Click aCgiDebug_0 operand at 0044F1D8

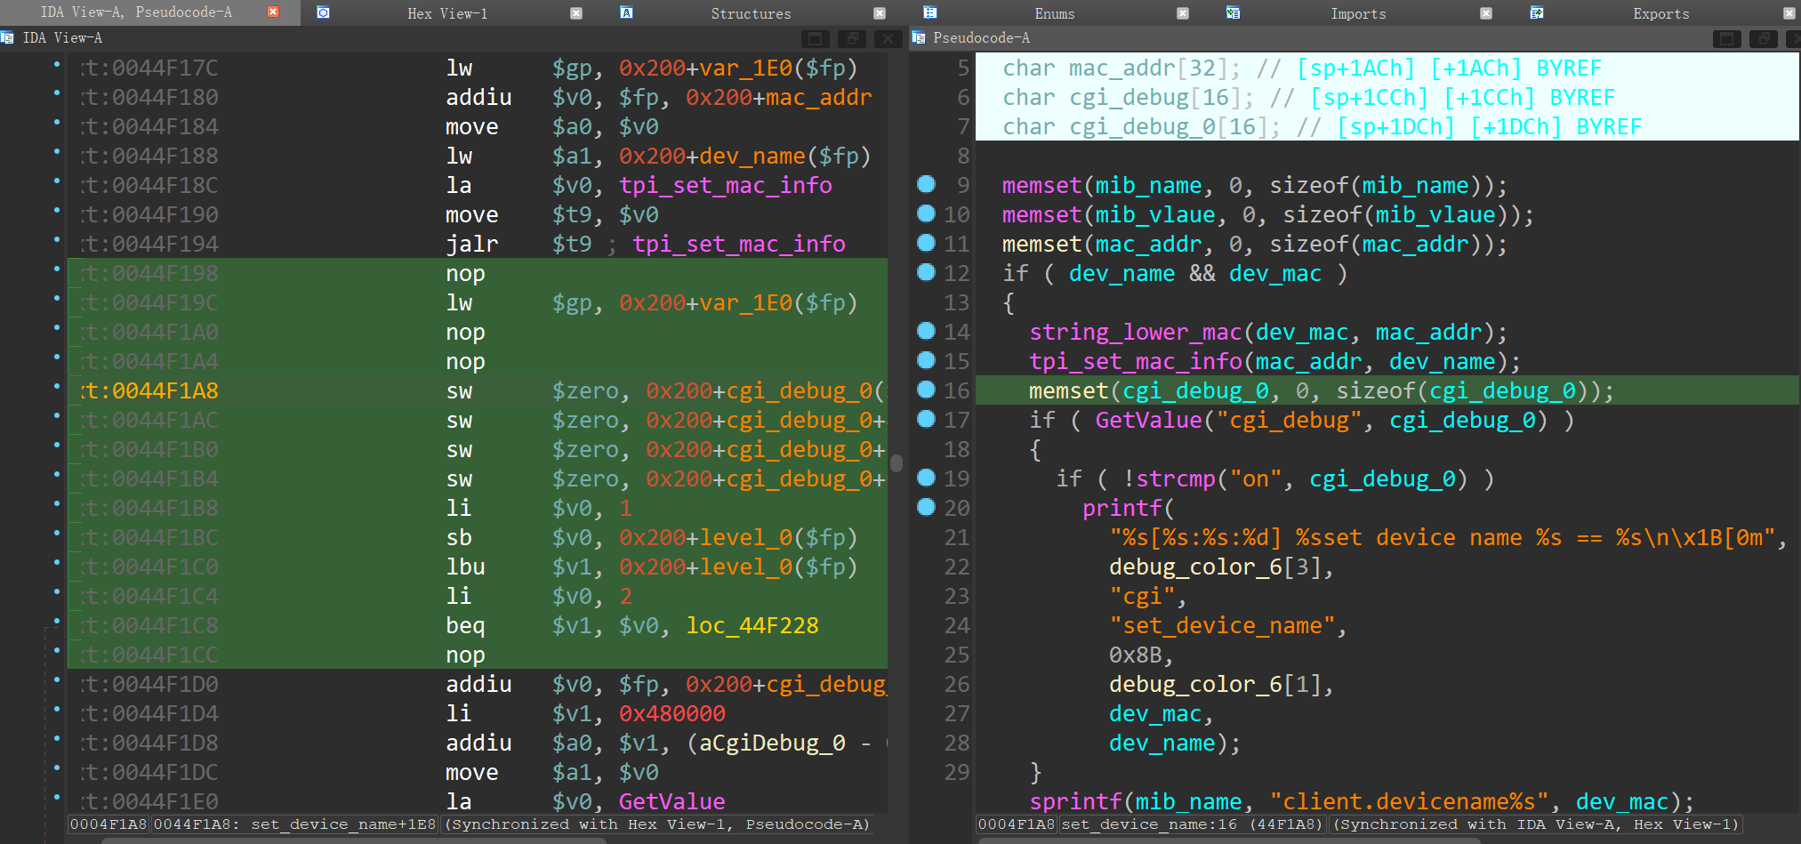[772, 743]
